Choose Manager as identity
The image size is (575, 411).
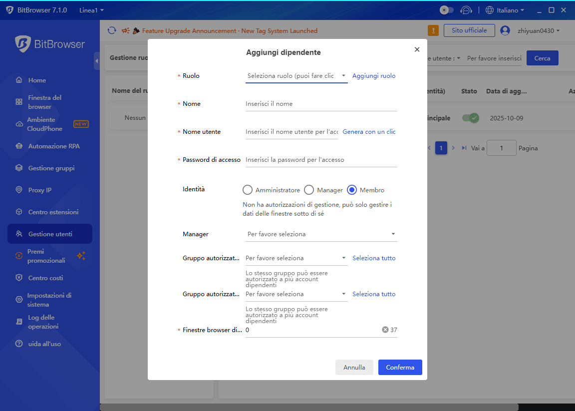click(x=308, y=190)
